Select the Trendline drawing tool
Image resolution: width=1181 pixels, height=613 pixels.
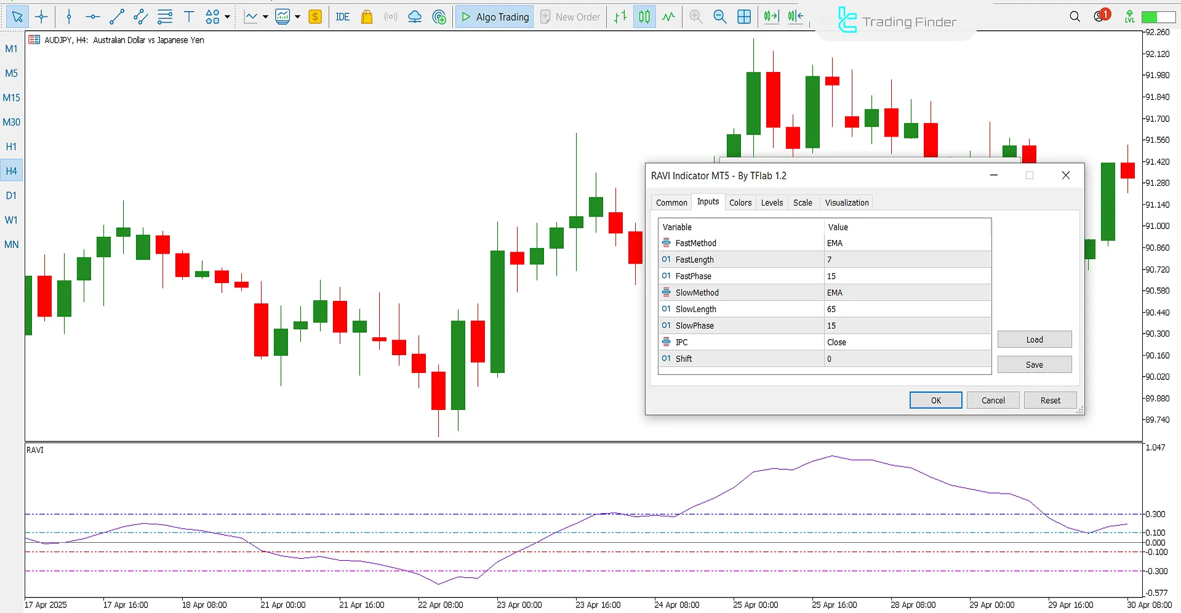[117, 17]
